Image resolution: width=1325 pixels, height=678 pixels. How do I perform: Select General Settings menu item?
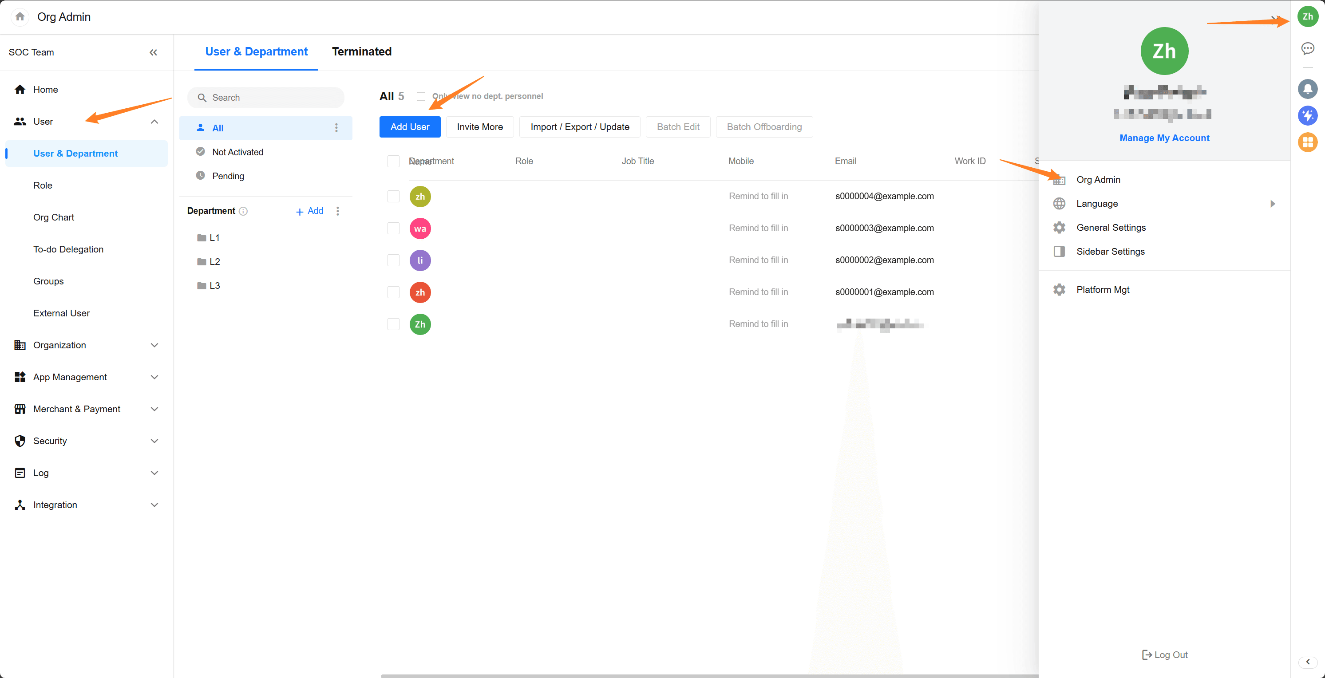tap(1111, 228)
